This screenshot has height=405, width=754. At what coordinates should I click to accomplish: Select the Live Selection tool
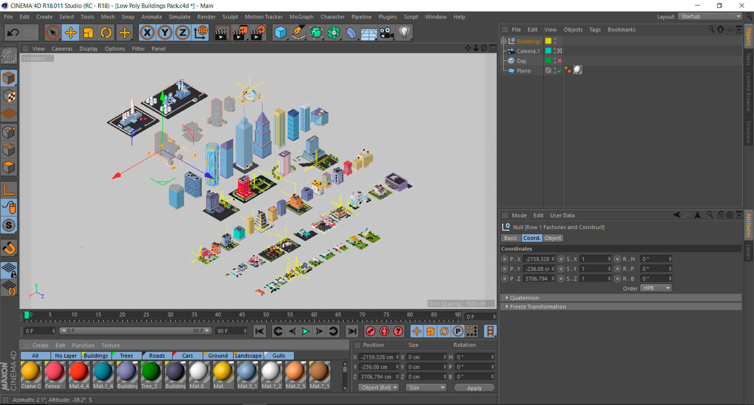tap(53, 33)
